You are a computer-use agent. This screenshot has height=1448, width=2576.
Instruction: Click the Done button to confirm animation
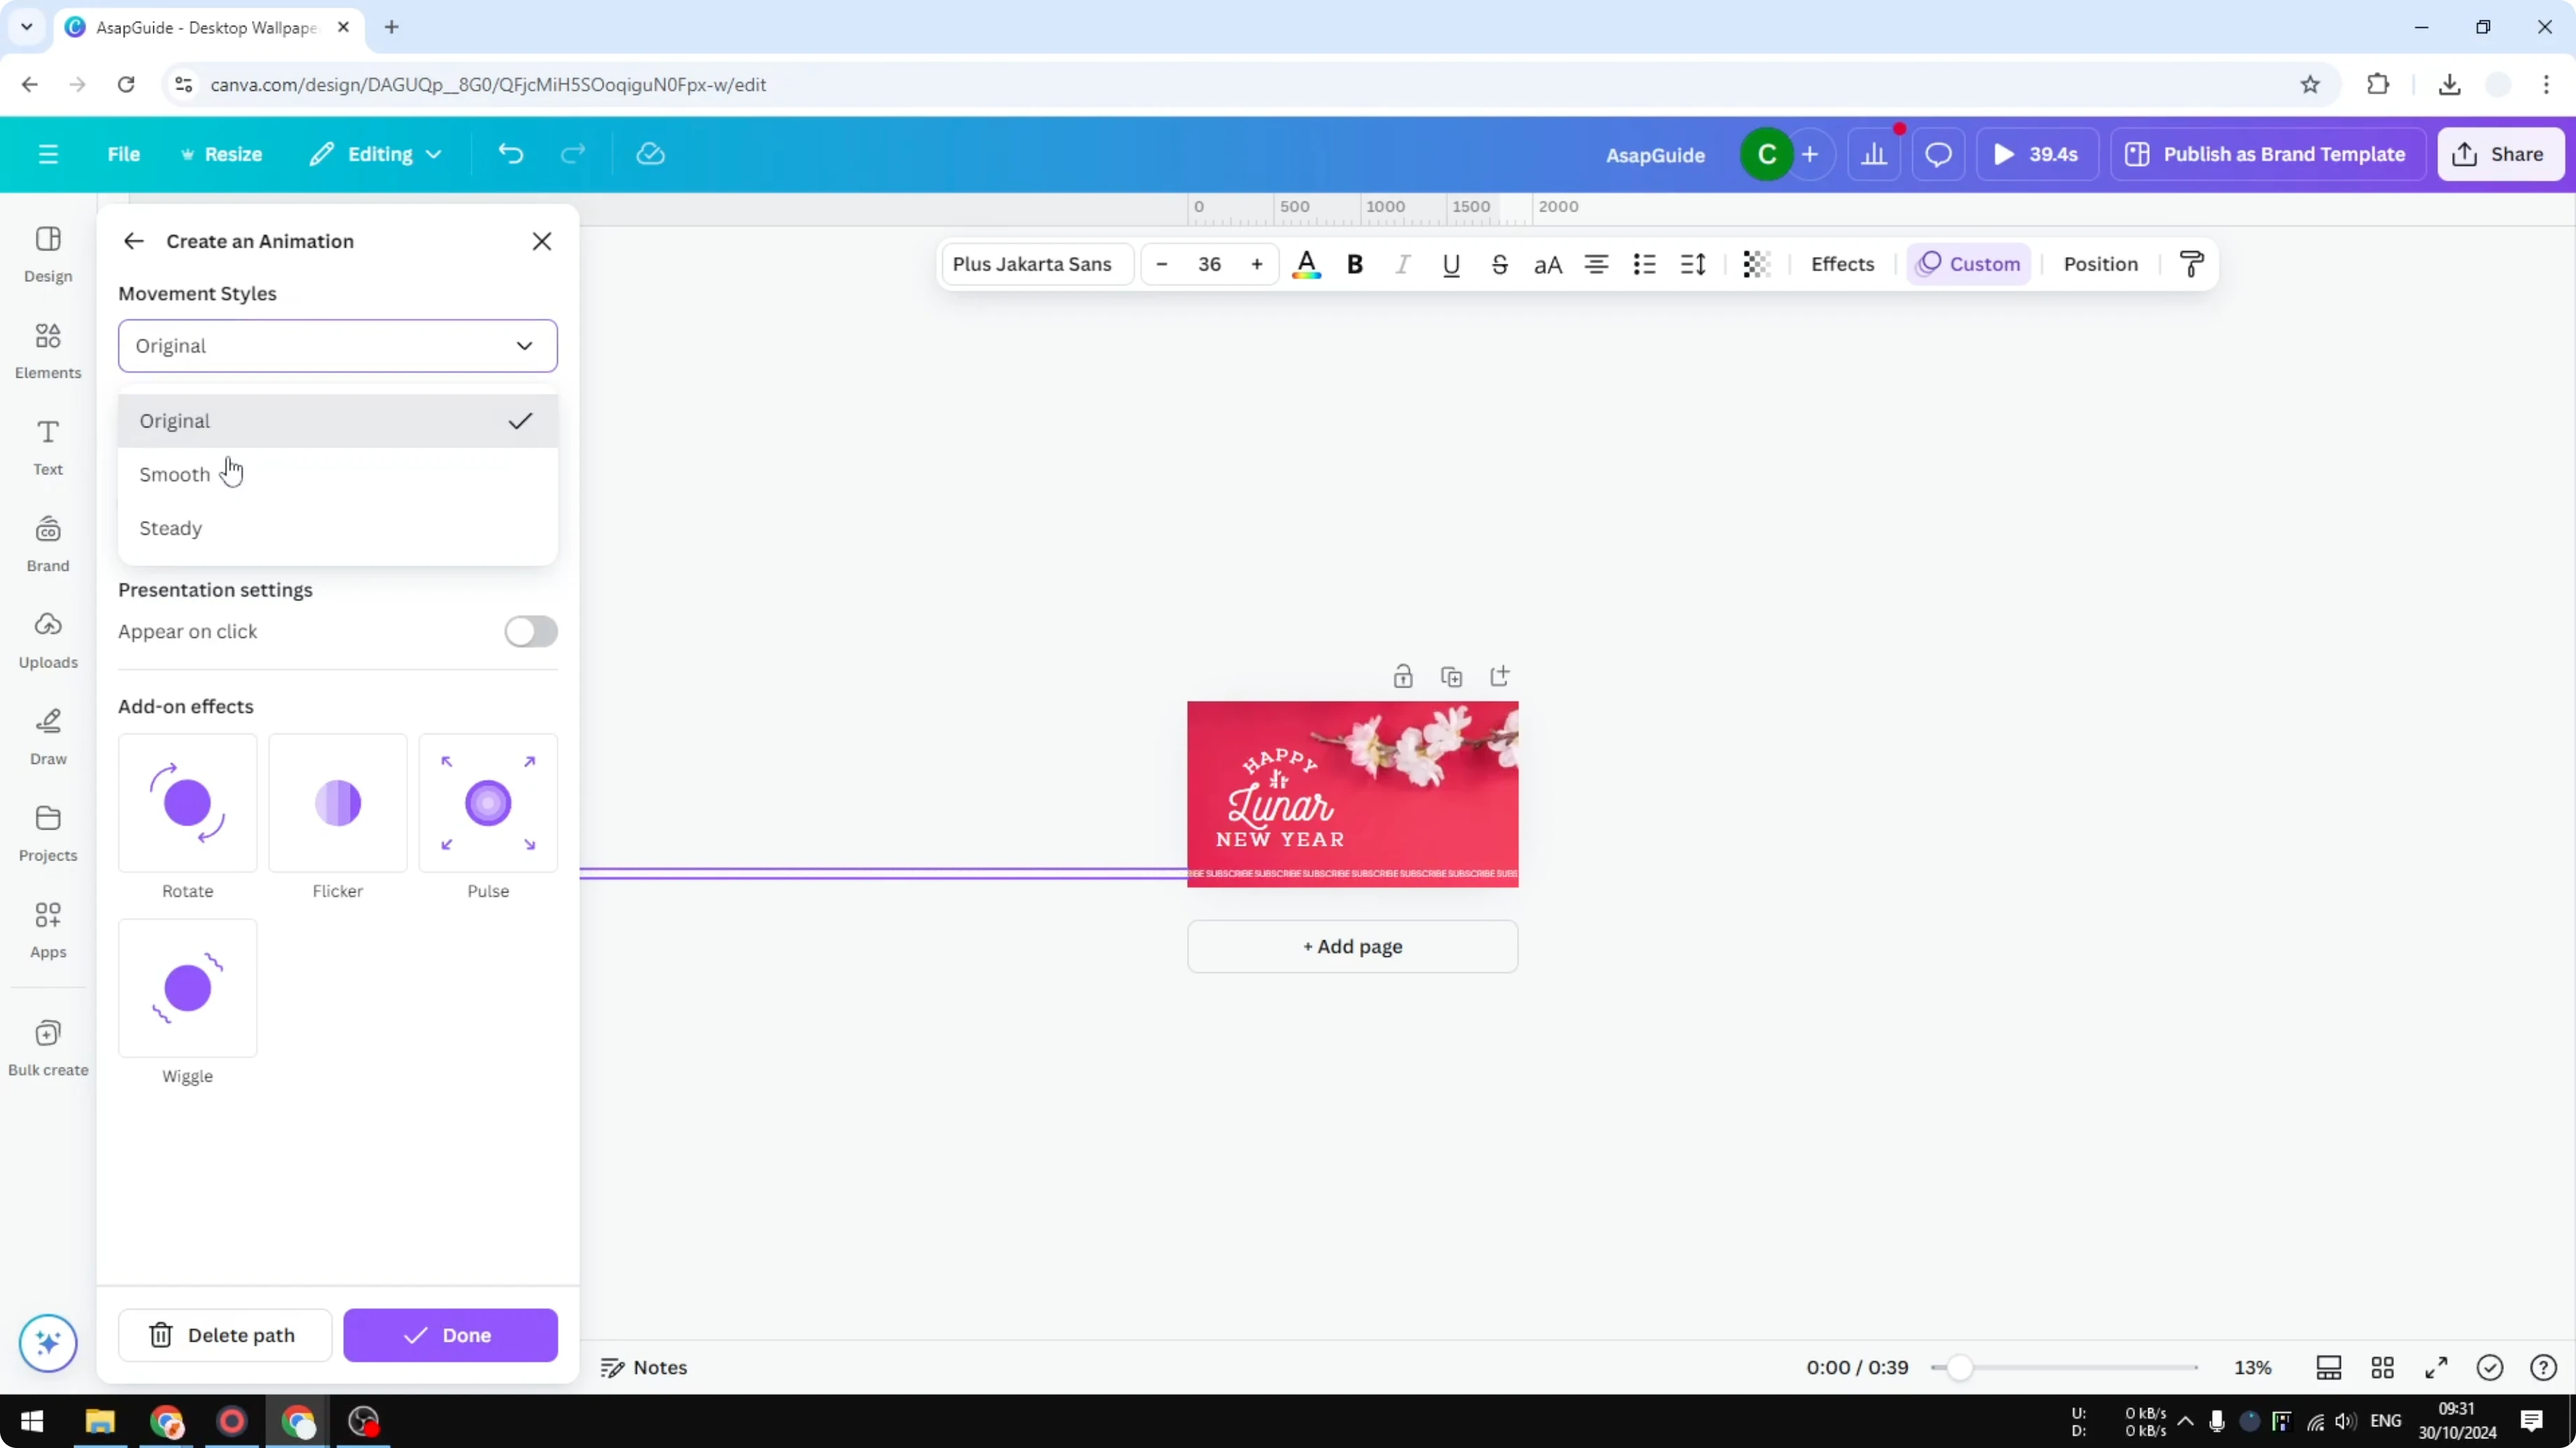[450, 1335]
